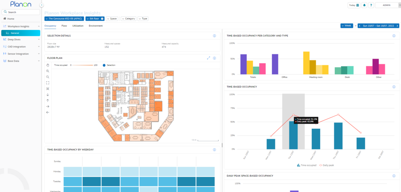The image size is (401, 192).
Task: Click the Fri 15/07 time occupied bar
Action: [x=361, y=143]
